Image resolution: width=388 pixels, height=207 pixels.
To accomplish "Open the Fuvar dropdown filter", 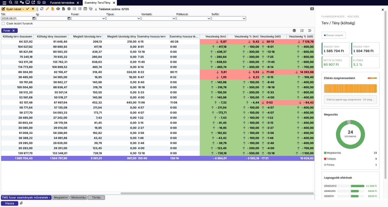I will (x=88, y=19).
